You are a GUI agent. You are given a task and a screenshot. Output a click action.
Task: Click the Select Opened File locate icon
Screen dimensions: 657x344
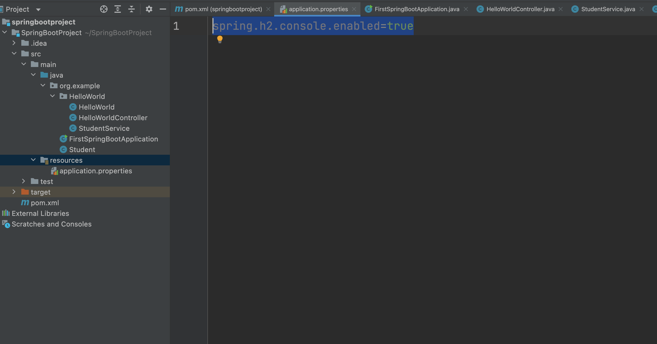click(x=104, y=9)
